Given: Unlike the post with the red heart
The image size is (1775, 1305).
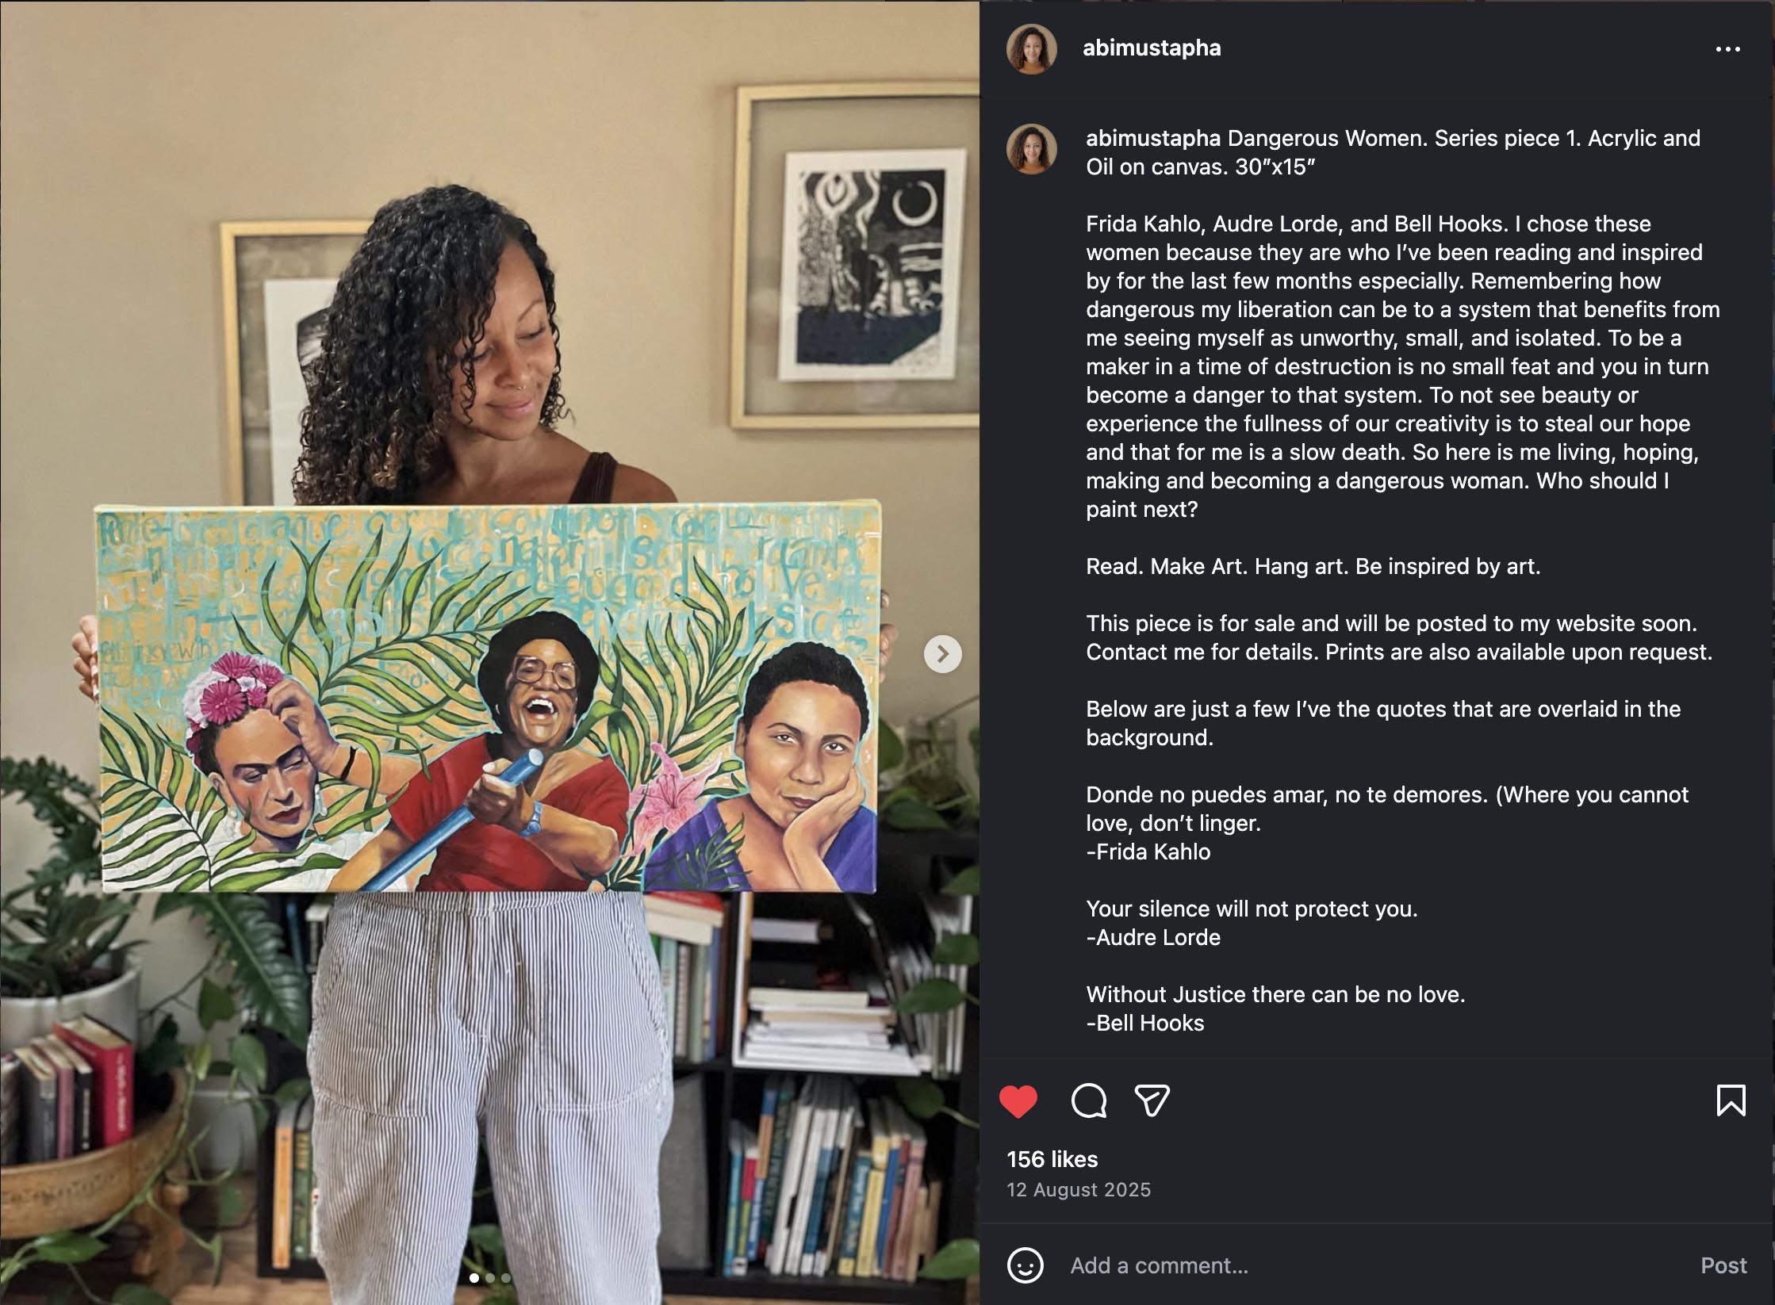Looking at the screenshot, I should click(1018, 1101).
